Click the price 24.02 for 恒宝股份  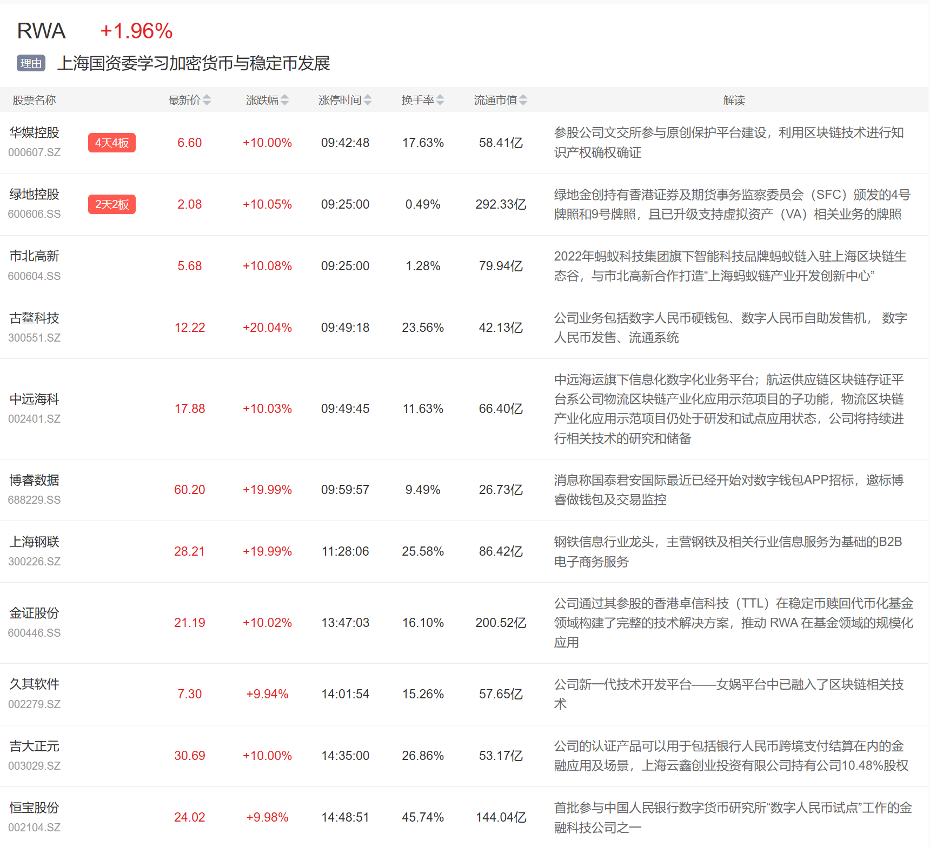[x=189, y=817]
